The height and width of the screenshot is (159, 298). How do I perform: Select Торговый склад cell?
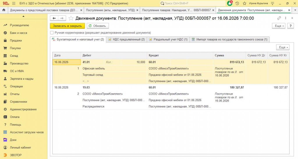click(114, 75)
